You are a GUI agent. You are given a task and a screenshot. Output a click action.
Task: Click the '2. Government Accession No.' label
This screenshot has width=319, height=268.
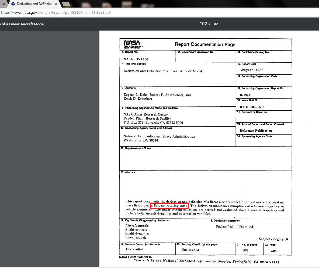pyautogui.click(x=196, y=52)
